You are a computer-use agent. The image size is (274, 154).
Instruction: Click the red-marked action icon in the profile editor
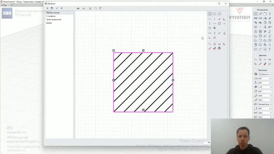coord(214,48)
